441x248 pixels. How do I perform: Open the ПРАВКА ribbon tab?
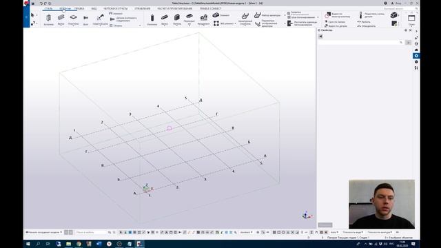79,8
